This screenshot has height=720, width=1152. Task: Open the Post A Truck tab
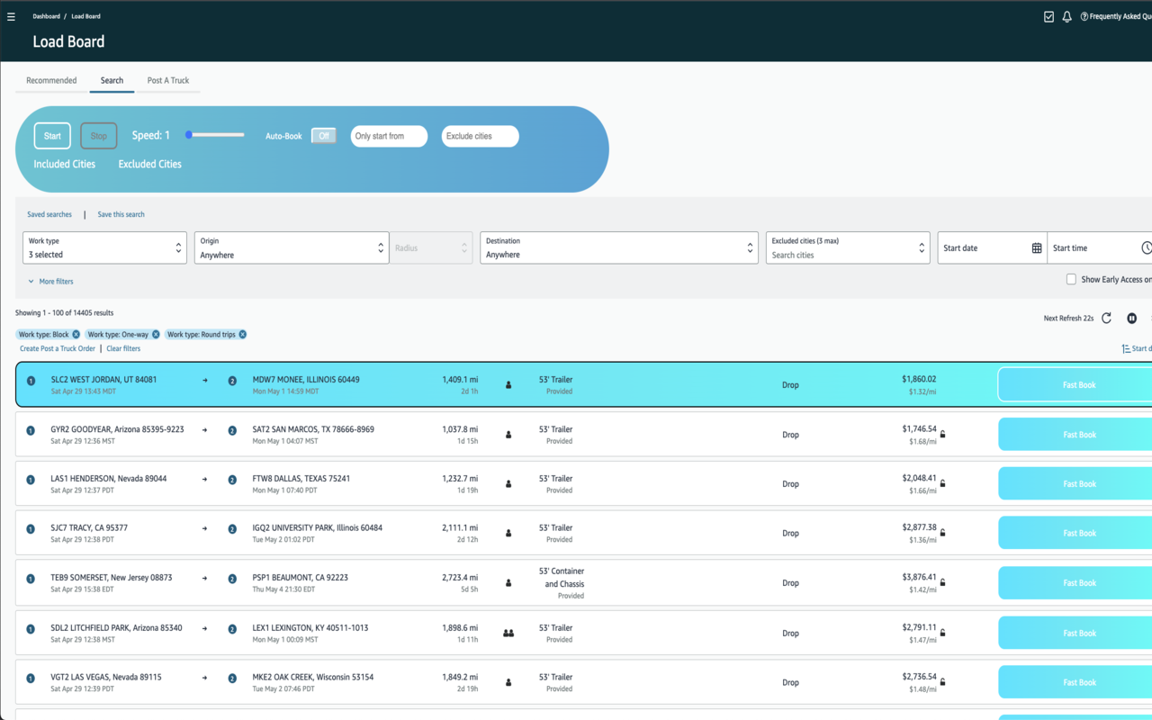tap(168, 80)
